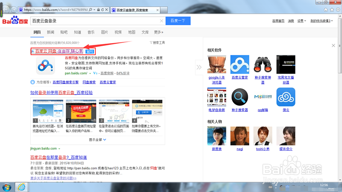Open step 1 tutorial thumbnail

point(48,111)
